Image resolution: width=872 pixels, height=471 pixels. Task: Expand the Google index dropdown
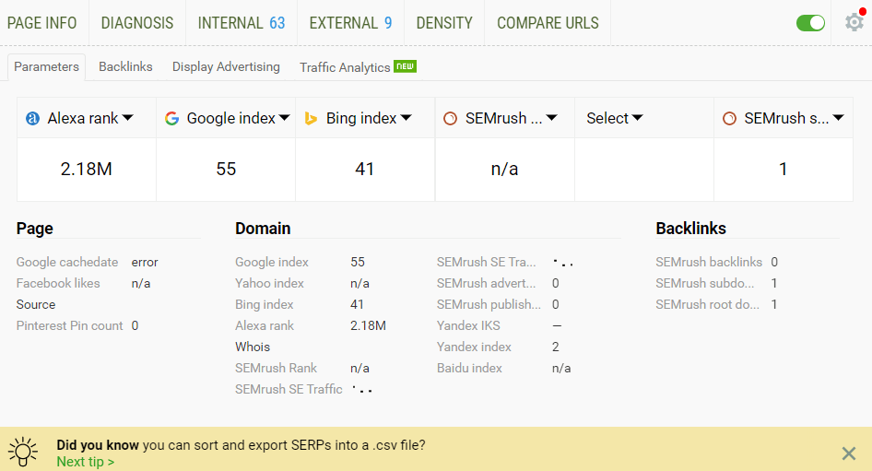click(x=284, y=118)
